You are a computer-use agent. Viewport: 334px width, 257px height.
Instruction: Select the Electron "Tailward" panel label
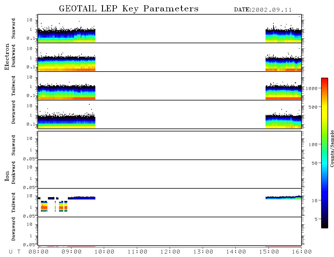point(13,86)
